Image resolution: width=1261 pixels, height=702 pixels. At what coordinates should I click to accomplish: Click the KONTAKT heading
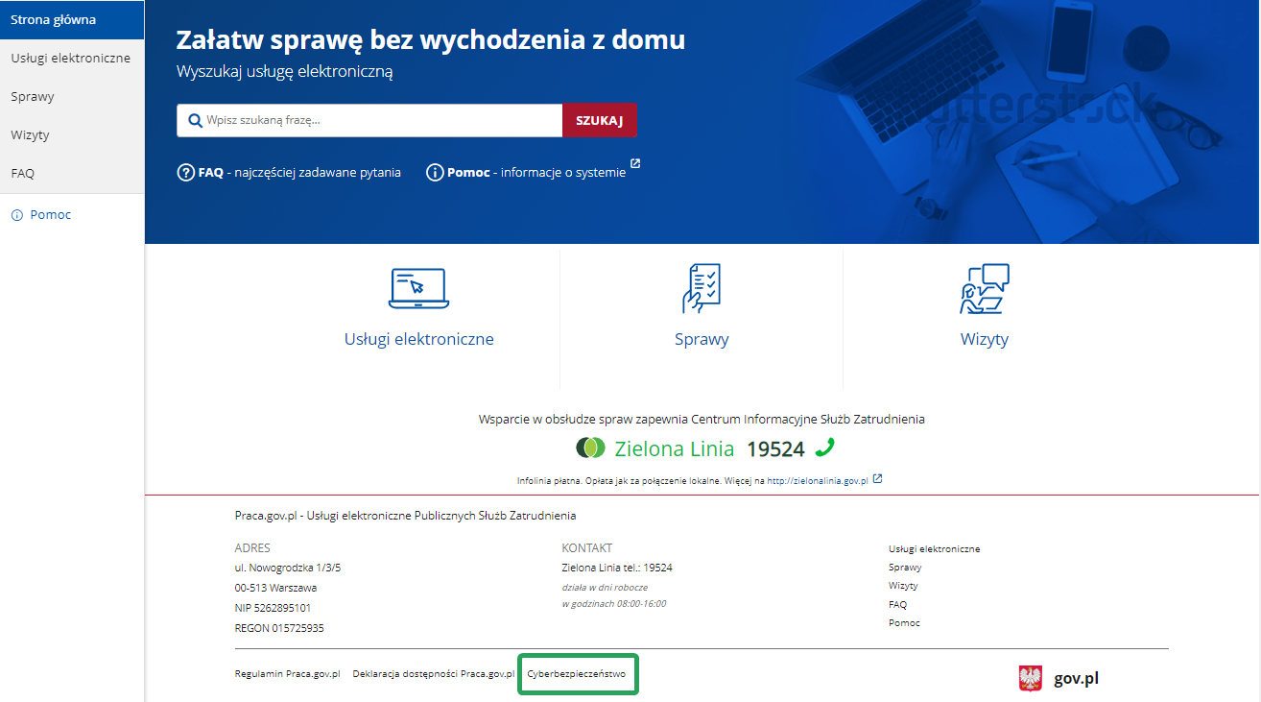tap(587, 548)
